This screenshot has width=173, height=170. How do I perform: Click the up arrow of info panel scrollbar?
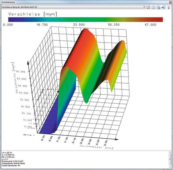point(170,152)
